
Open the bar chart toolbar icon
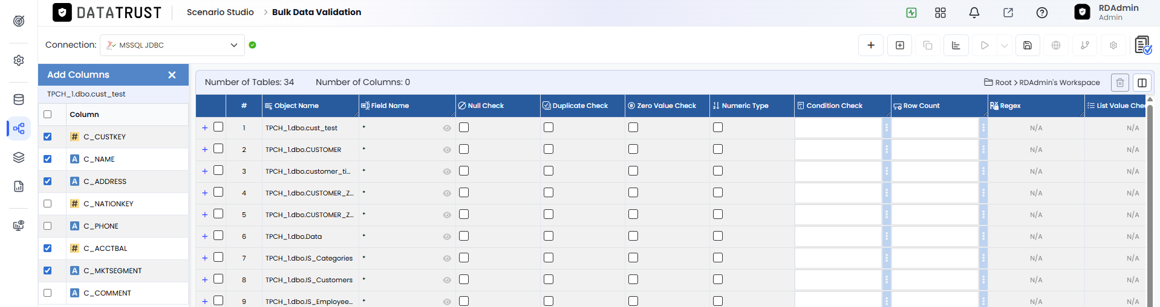(956, 45)
